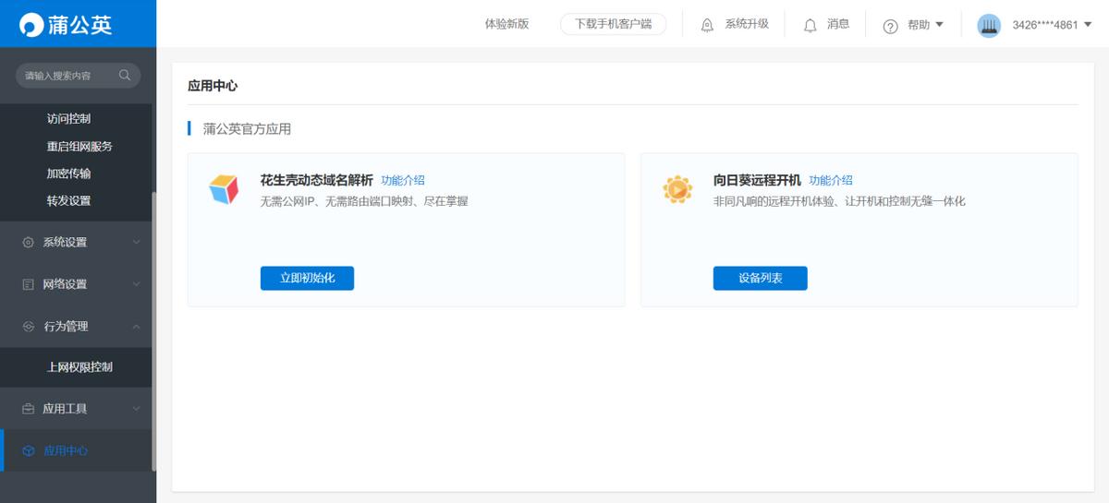The width and height of the screenshot is (1109, 503).
Task: Open the account 3426****4861 dropdown arrow
Action: coord(1088,25)
